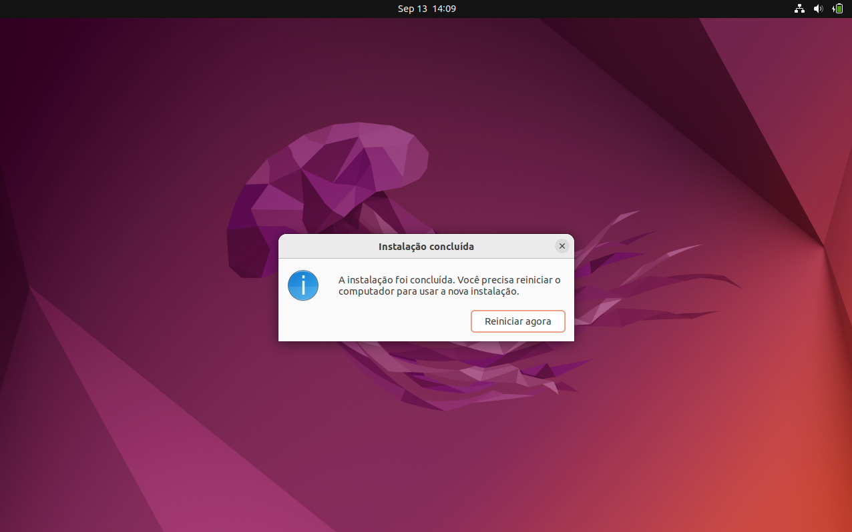Click the Instalação concluída title text
This screenshot has height=532, width=852.
pos(426,247)
